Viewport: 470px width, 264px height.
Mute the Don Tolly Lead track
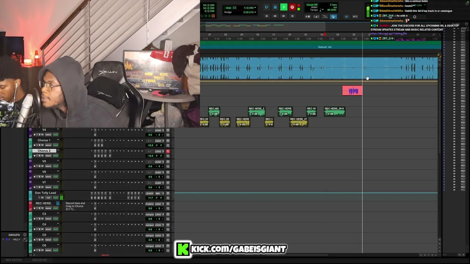click(x=43, y=198)
